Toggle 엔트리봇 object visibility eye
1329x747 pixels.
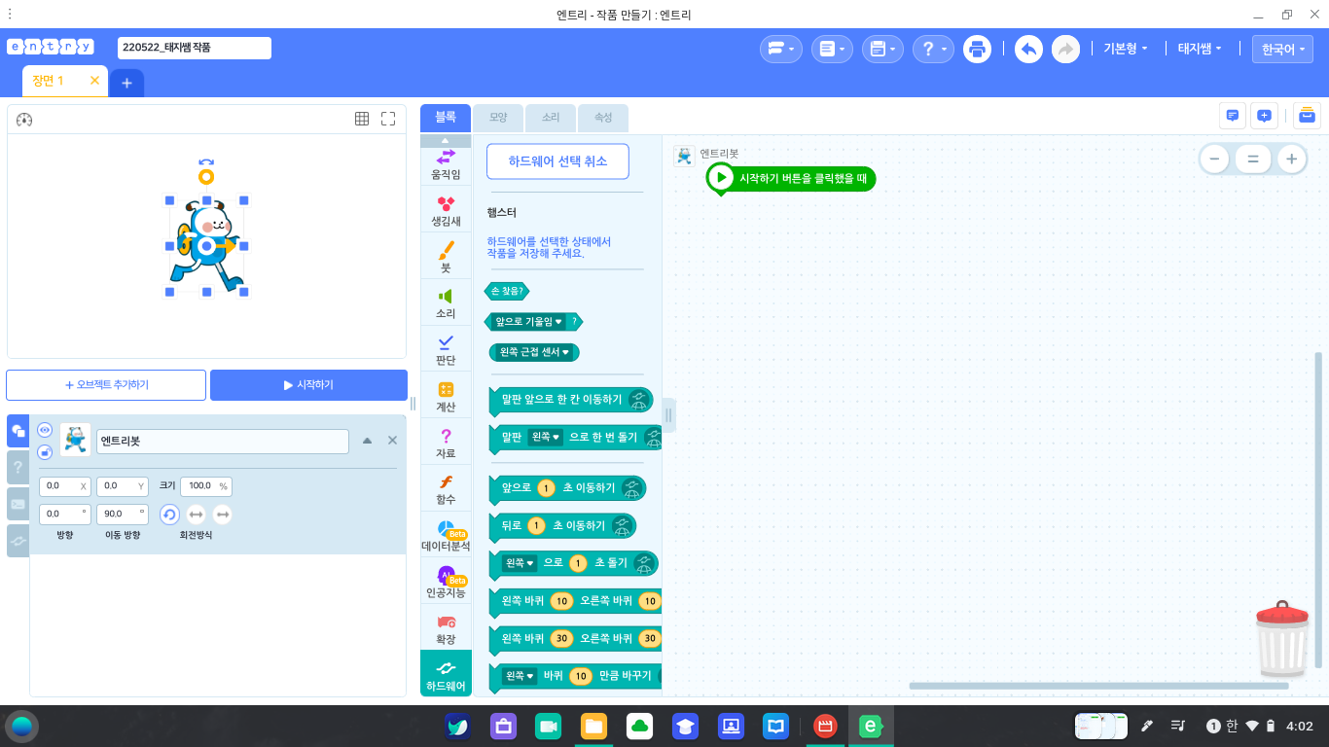45,430
